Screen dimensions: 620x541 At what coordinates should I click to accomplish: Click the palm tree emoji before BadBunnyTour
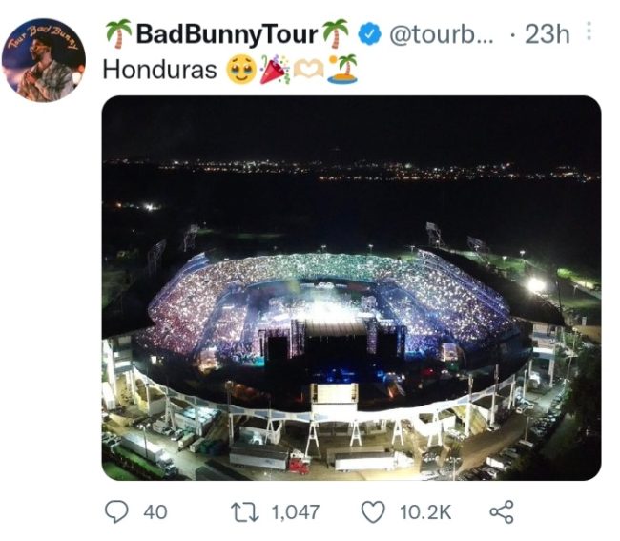(118, 34)
